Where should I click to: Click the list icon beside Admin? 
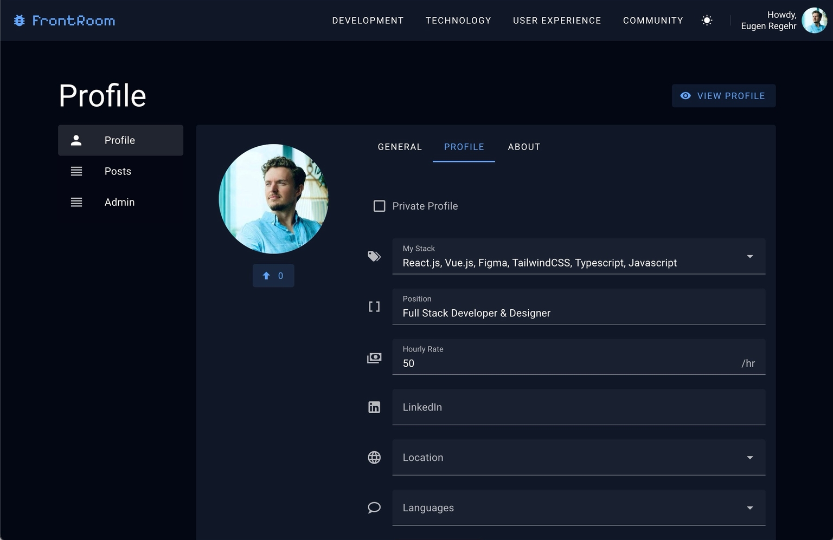pos(76,202)
